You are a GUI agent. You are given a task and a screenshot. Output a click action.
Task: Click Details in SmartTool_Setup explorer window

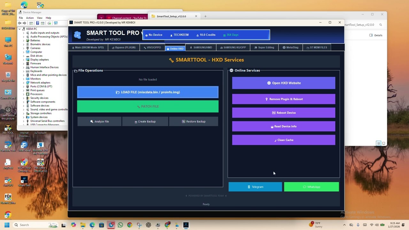376,35
